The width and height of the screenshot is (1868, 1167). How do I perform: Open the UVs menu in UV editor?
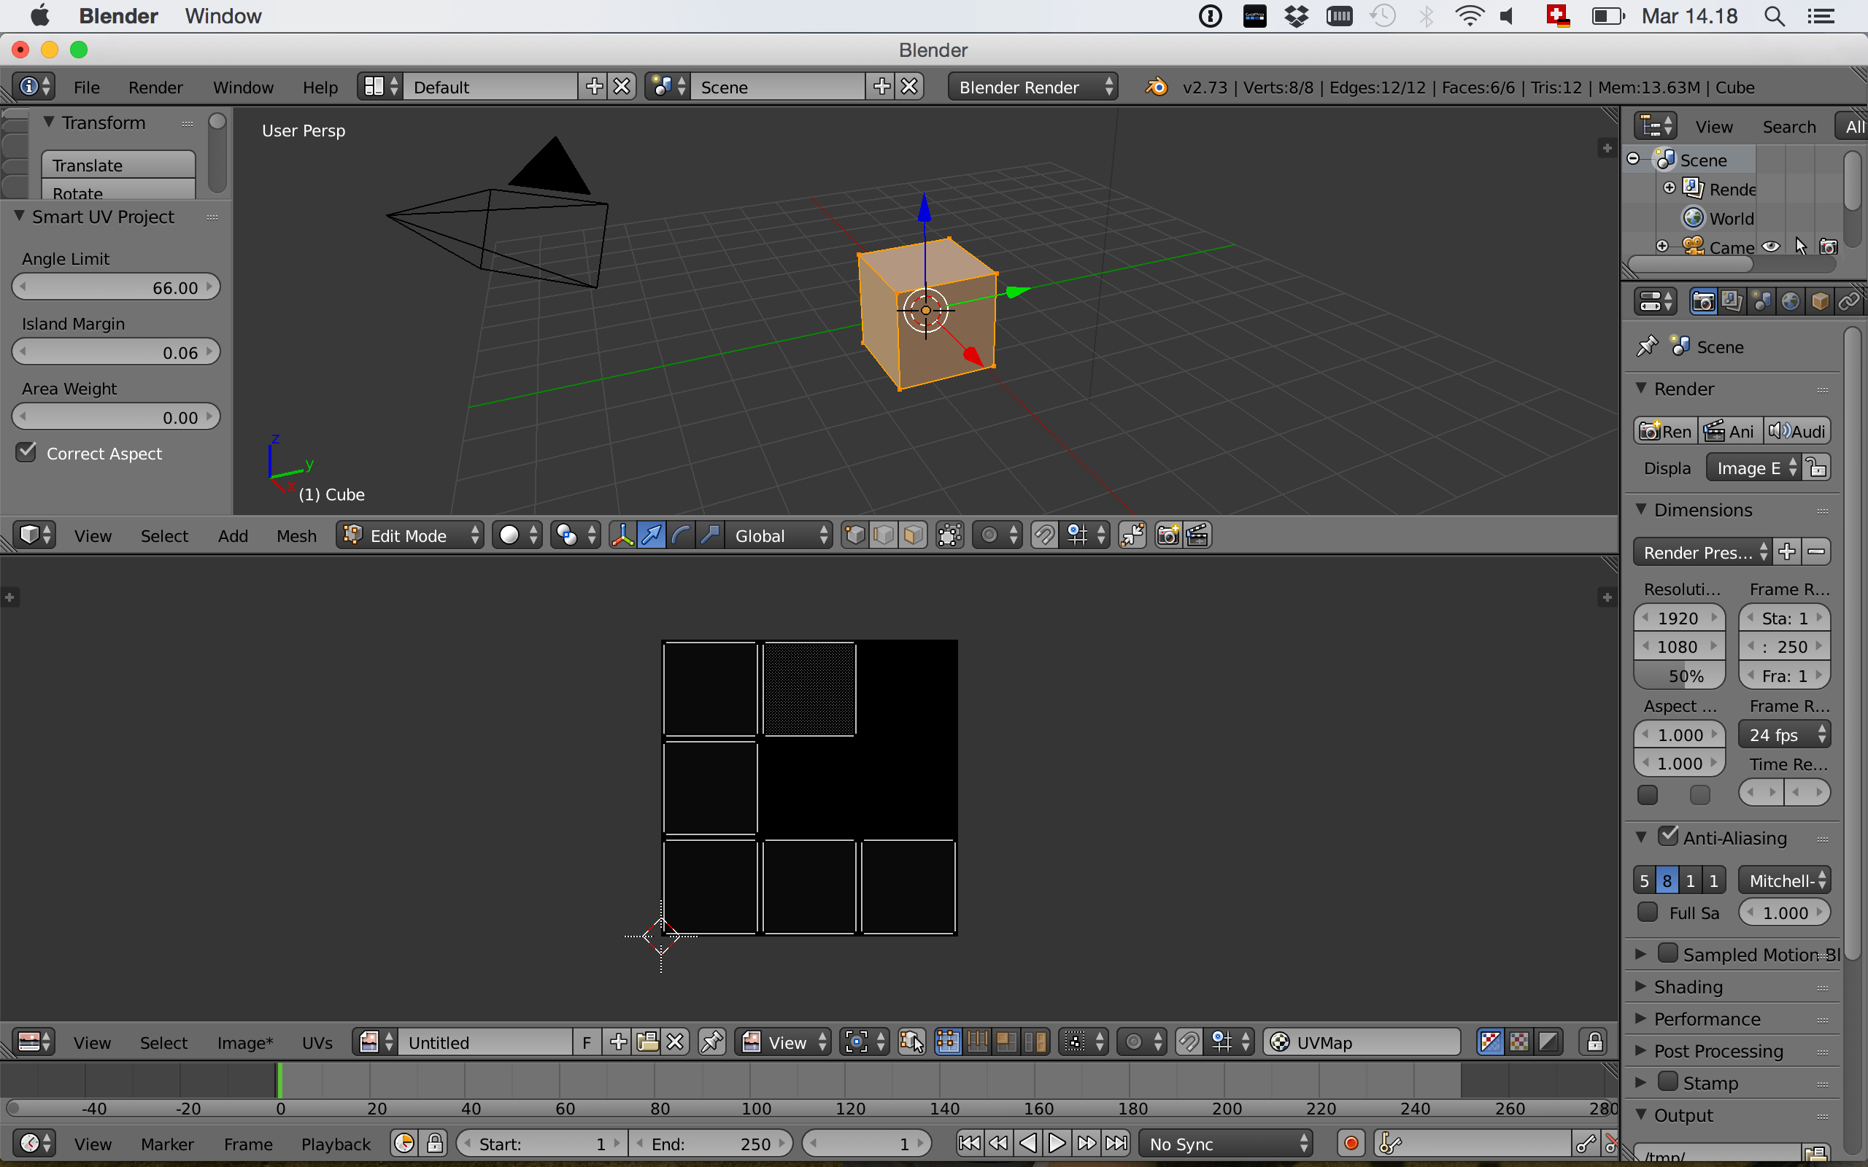click(317, 1042)
